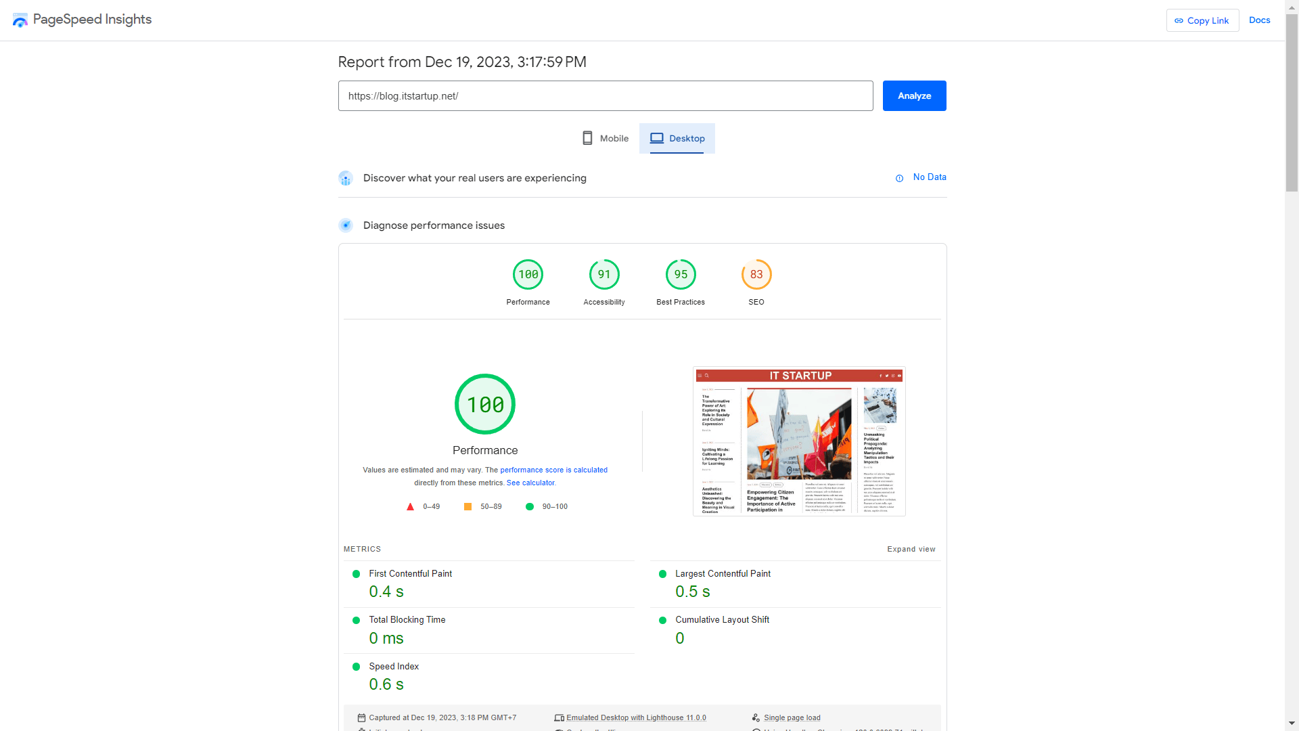Click the mobile phone icon in Mobile tab
Image resolution: width=1299 pixels, height=731 pixels.
click(587, 138)
